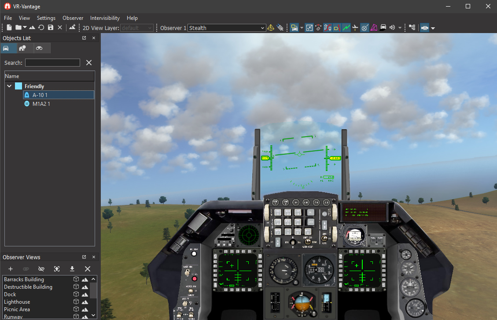Select the Barracks Building saved view
This screenshot has width=497, height=320.
click(24, 279)
